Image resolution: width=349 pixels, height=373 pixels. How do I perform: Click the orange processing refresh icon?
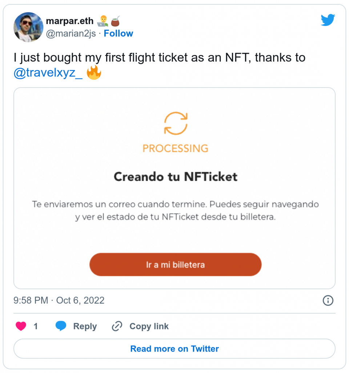tap(176, 123)
